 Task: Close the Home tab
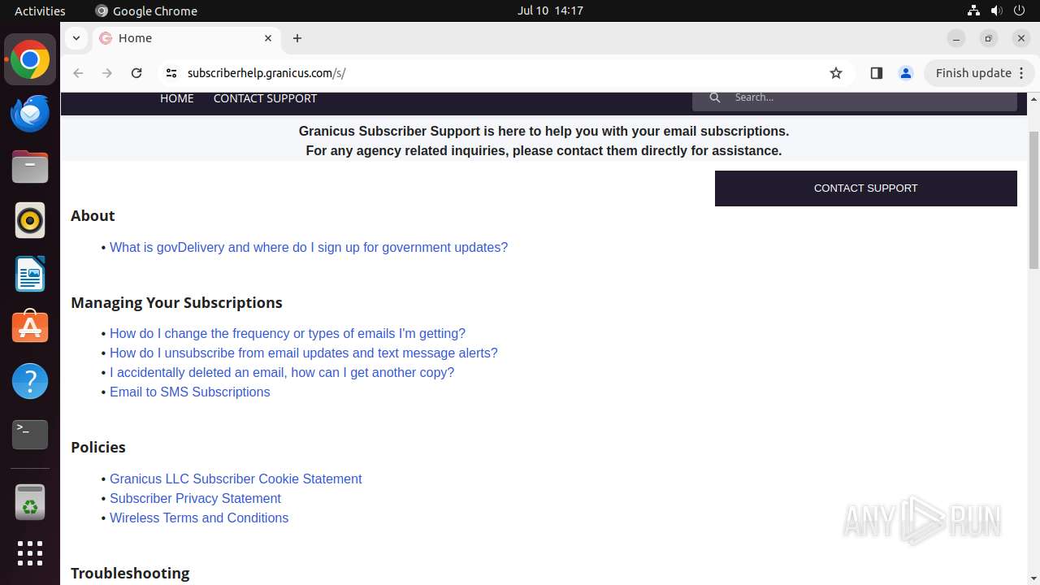point(268,38)
